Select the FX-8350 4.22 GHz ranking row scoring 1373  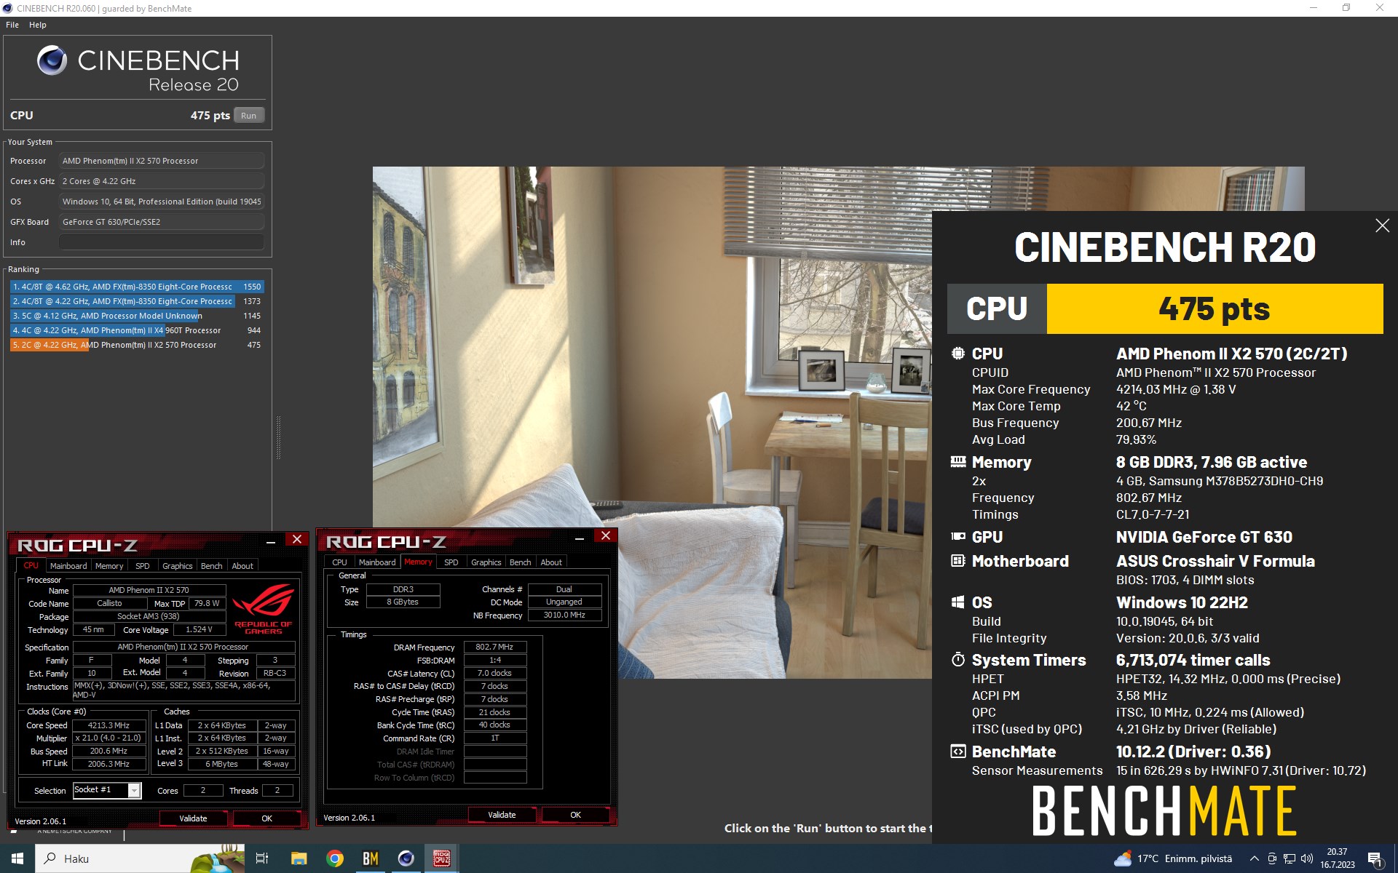coord(137,301)
